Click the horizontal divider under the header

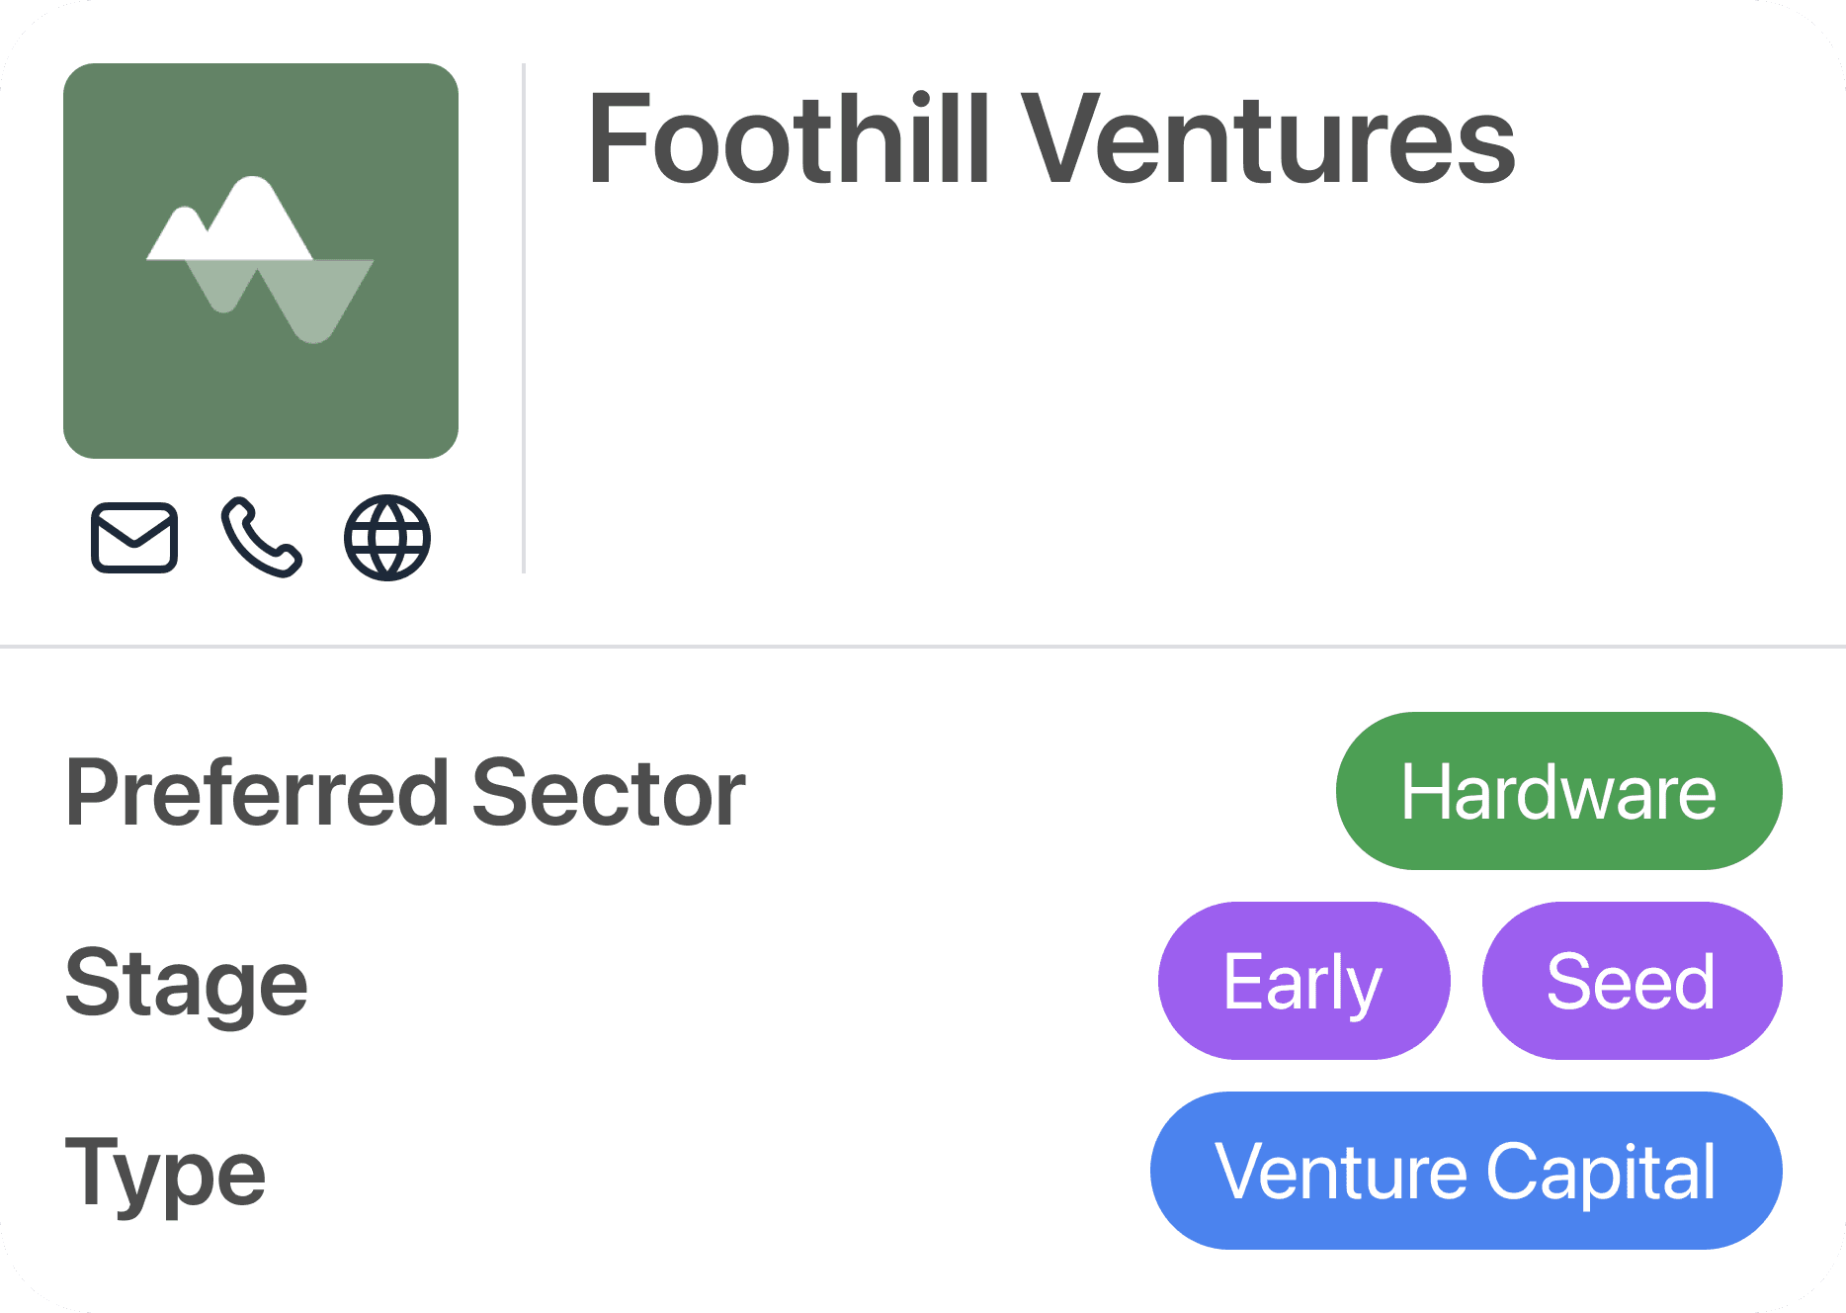point(923,647)
